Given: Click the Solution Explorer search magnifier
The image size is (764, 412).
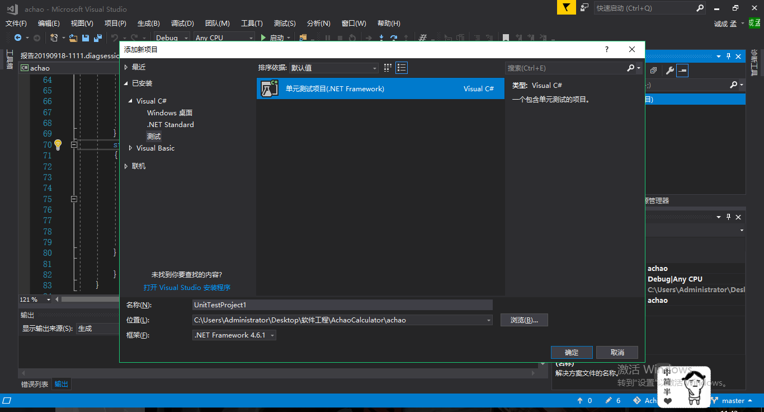Looking at the screenshot, I should click(734, 85).
